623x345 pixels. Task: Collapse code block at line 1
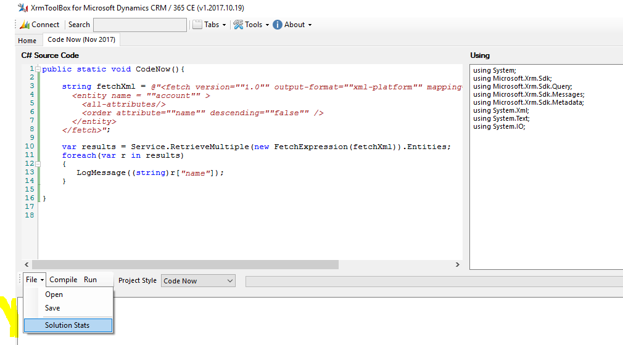tap(38, 69)
